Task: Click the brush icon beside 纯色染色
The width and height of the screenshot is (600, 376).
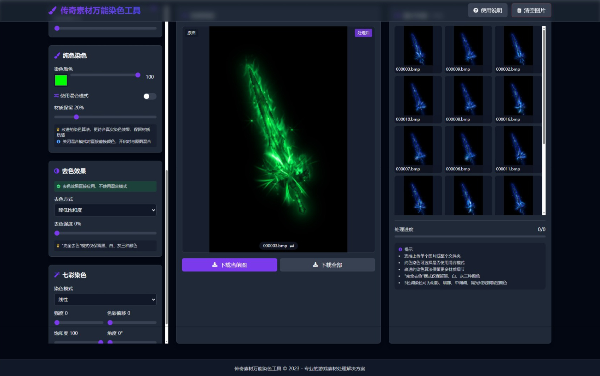Action: 57,55
